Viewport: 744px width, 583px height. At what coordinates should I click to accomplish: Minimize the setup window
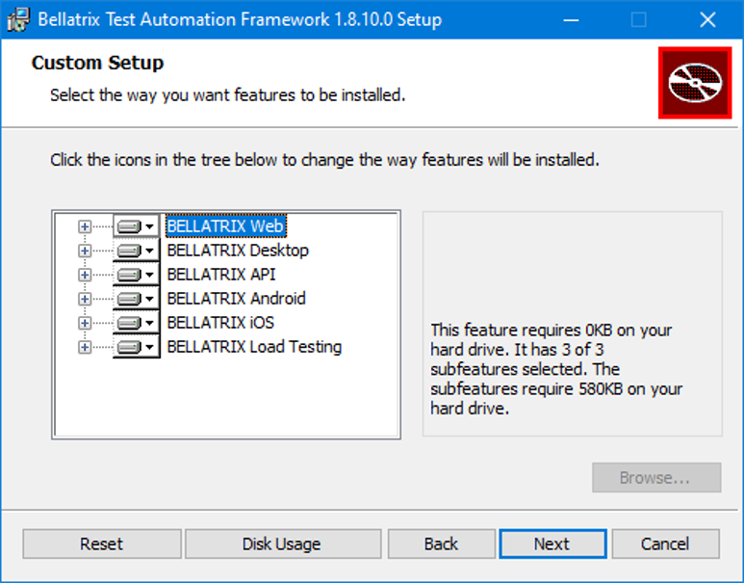click(x=571, y=20)
